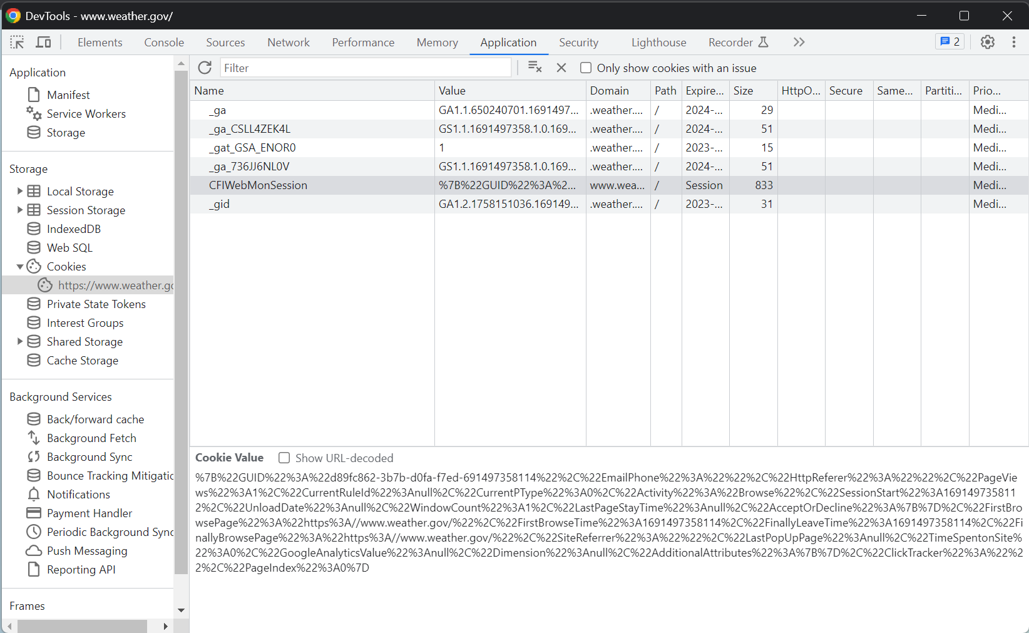The width and height of the screenshot is (1029, 633).
Task: Clear all cookies using the filter-clear icon
Action: (x=535, y=67)
